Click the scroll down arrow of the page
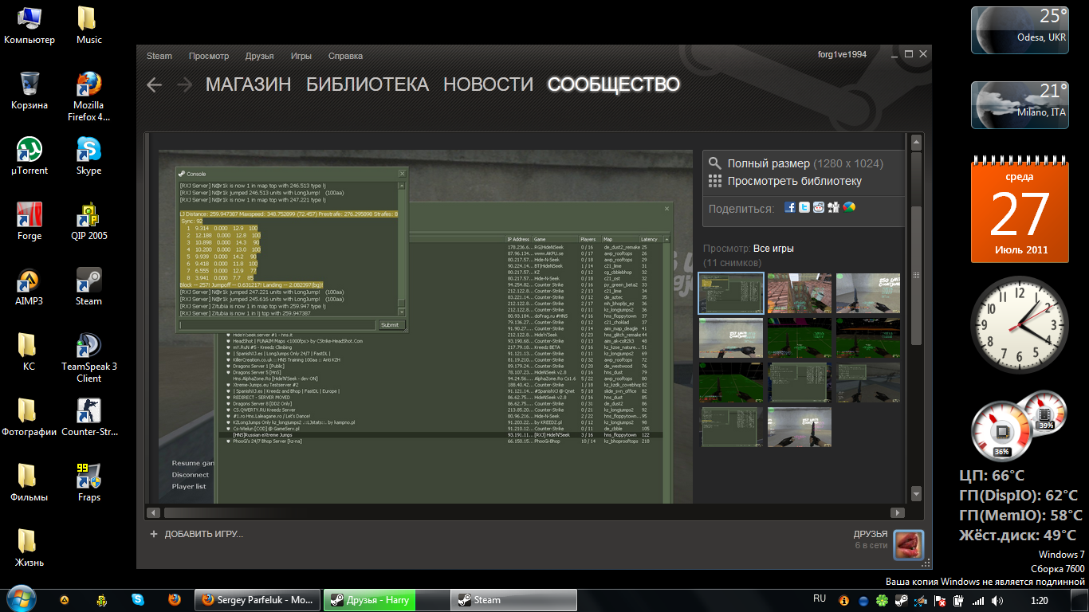The height and width of the screenshot is (612, 1089). pyautogui.click(x=916, y=494)
